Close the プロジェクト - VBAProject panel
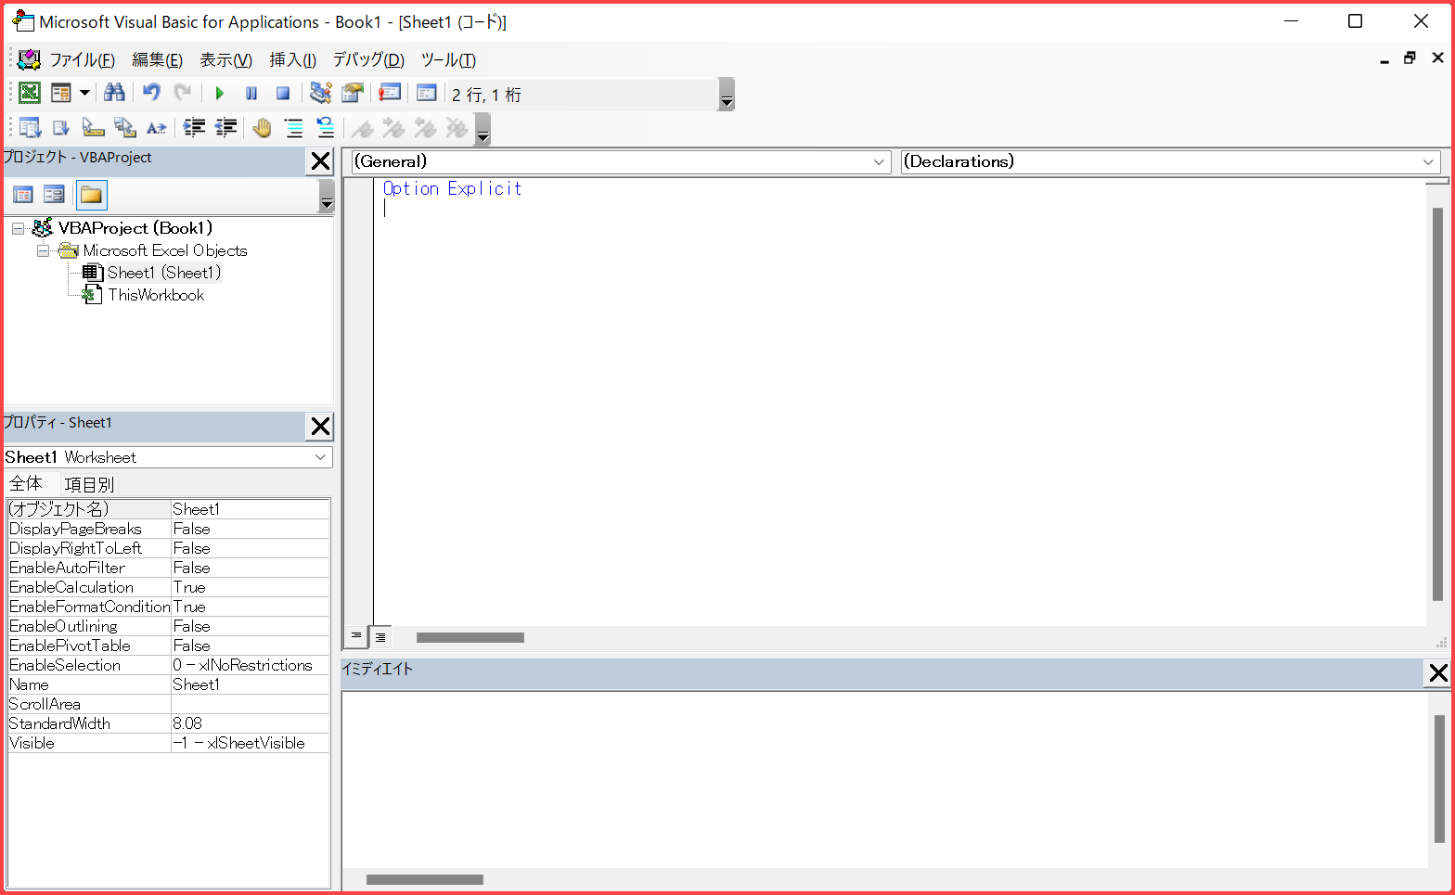 point(320,161)
